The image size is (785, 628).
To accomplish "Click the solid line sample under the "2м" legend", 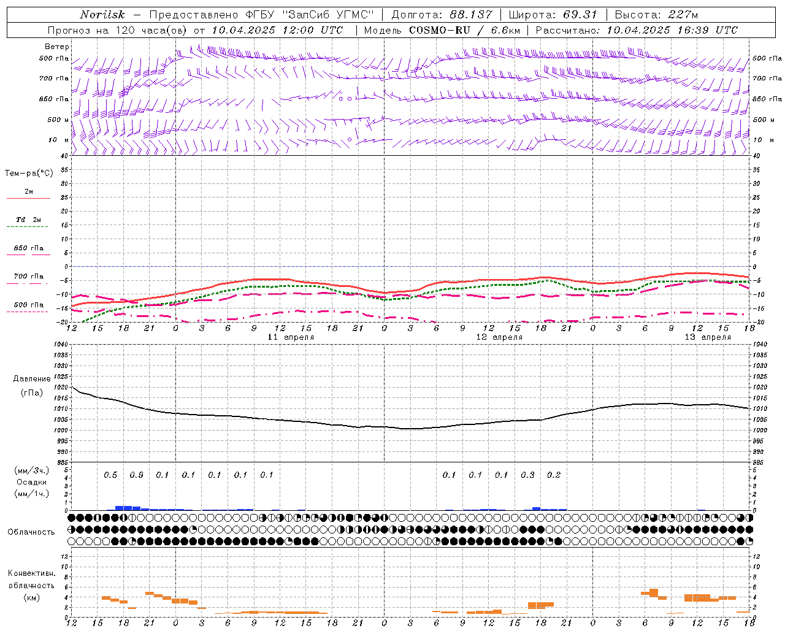I will [28, 199].
